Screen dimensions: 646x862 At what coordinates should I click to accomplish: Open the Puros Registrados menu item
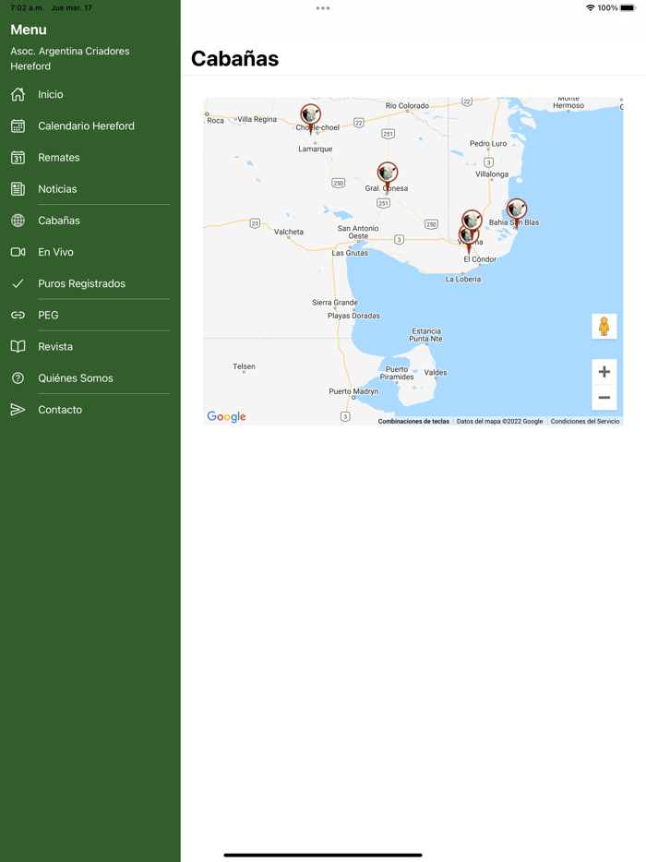point(81,284)
